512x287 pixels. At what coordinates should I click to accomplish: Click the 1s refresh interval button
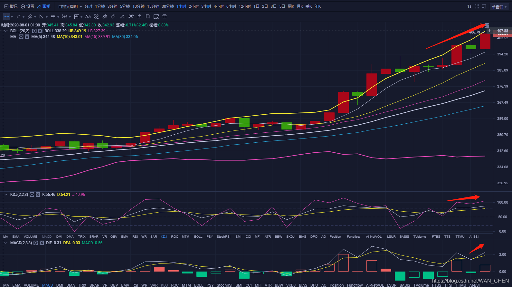[469, 6]
